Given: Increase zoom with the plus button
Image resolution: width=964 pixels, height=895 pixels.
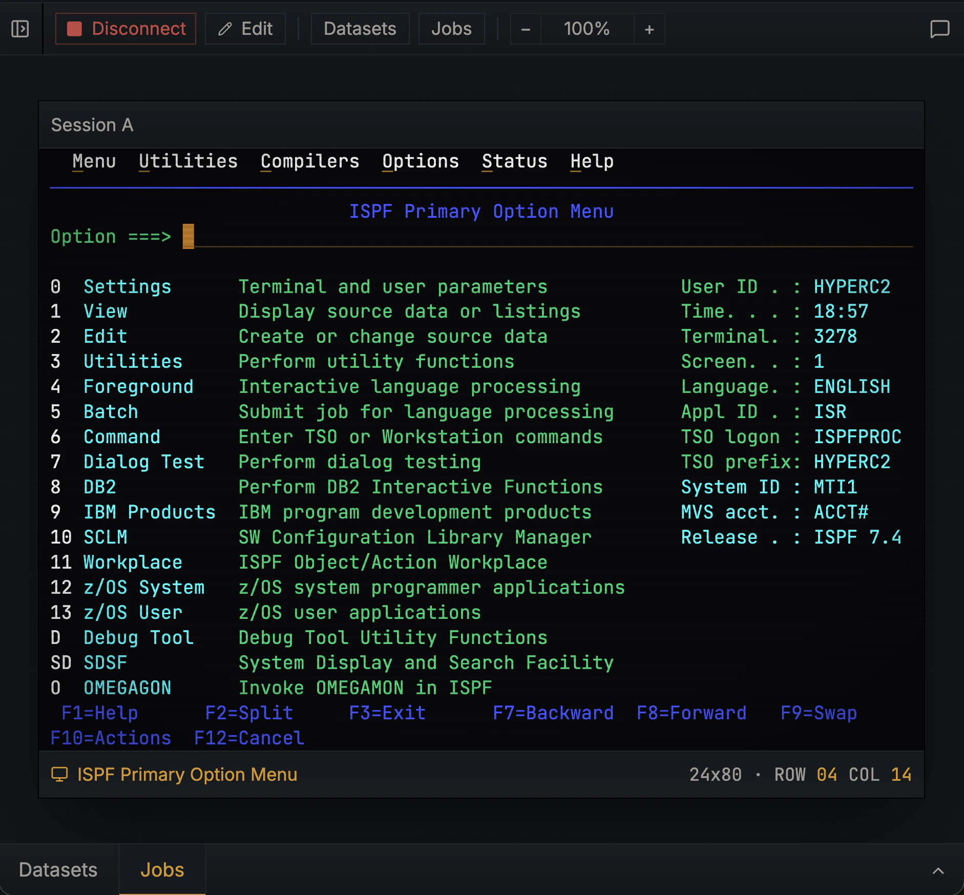Looking at the screenshot, I should point(649,29).
